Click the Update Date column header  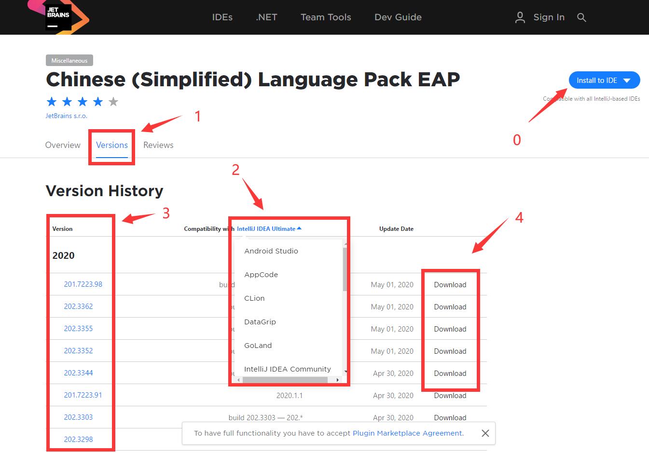pyautogui.click(x=396, y=229)
